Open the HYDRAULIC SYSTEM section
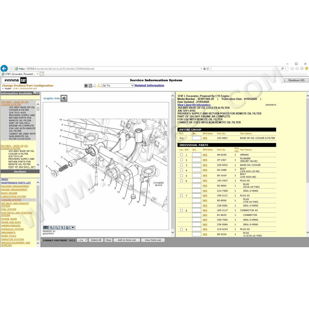This screenshot has width=309, height=309. tap(12, 229)
